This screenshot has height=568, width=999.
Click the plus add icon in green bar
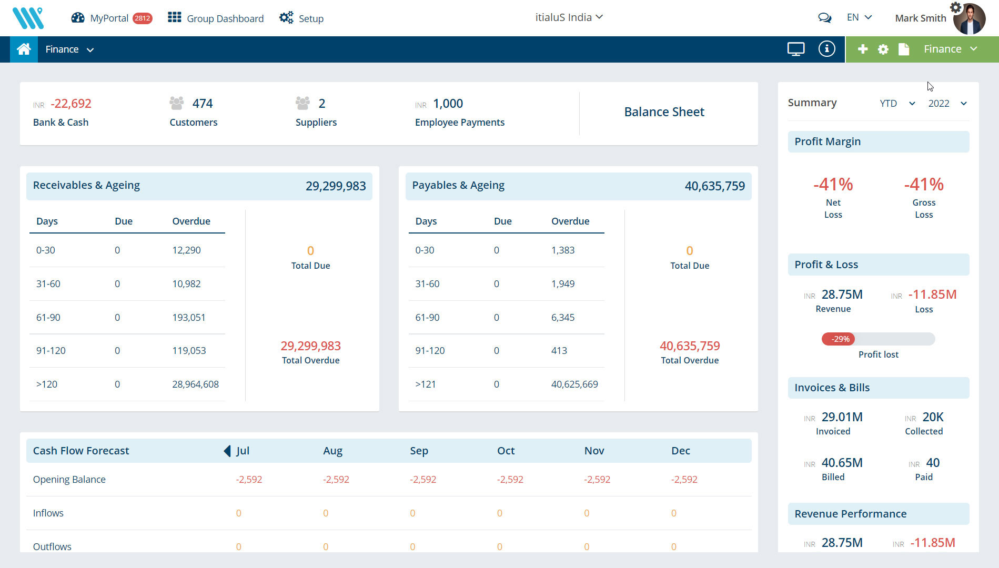[863, 49]
